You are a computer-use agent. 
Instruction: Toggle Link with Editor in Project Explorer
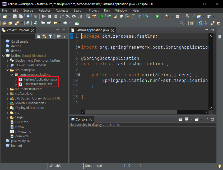click(x=44, y=36)
